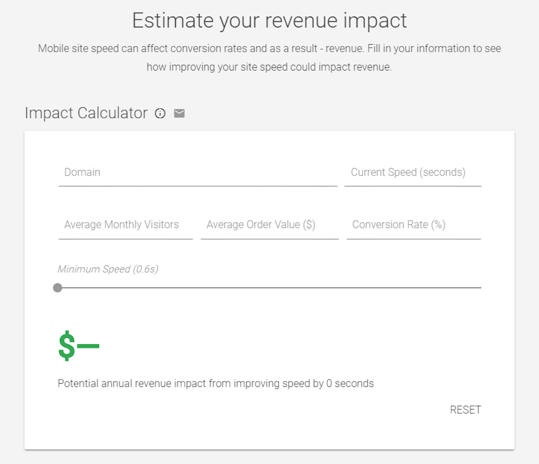Reset the calculator with RESET button
This screenshot has height=464, width=539.
466,410
